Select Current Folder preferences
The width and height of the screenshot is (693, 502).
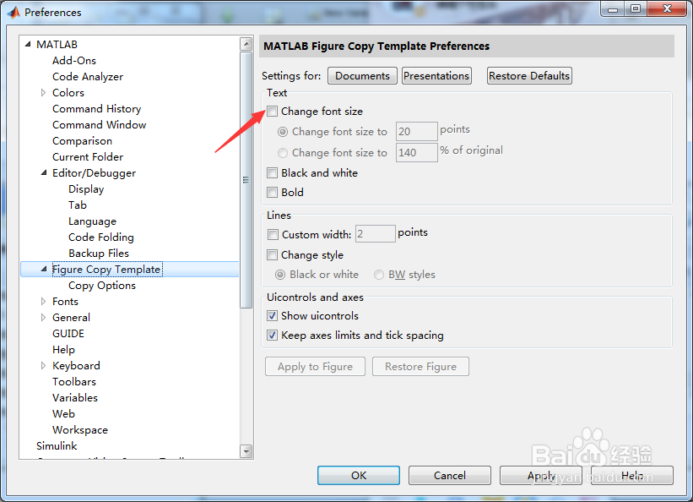click(88, 157)
